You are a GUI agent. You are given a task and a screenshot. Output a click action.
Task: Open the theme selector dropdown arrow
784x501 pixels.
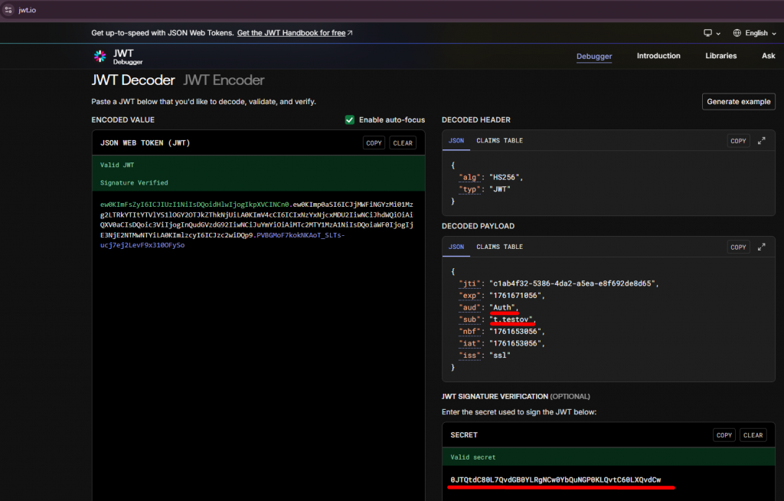click(x=718, y=33)
